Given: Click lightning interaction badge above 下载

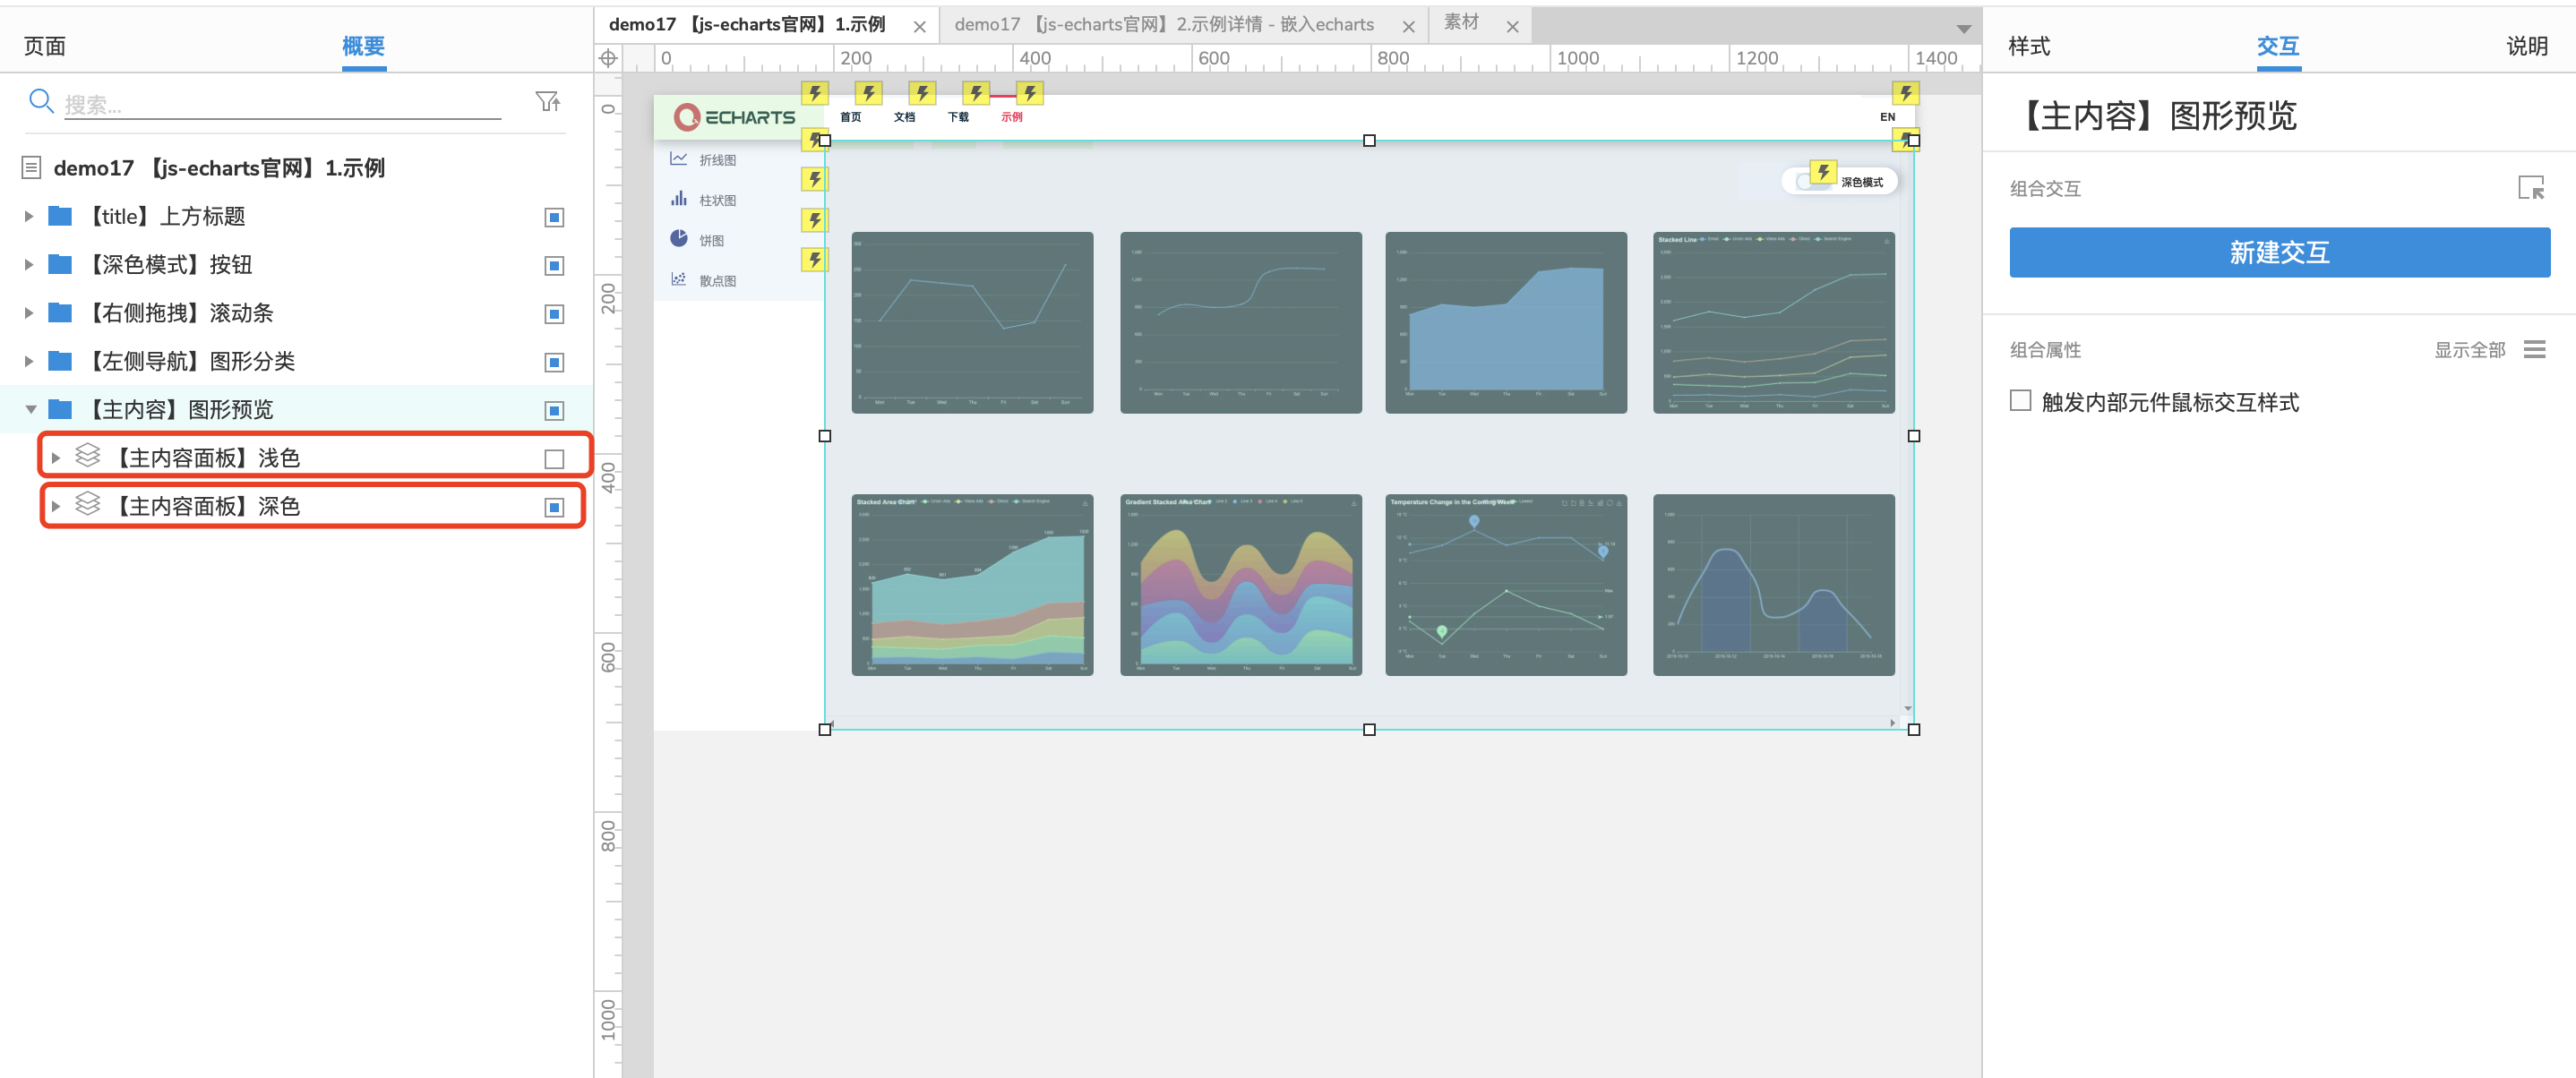Looking at the screenshot, I should (x=975, y=94).
